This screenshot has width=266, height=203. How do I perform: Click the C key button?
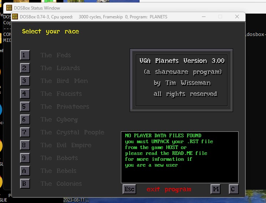click(x=234, y=189)
